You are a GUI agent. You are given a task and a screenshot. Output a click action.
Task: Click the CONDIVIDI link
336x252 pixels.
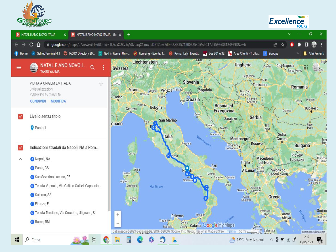click(x=38, y=101)
